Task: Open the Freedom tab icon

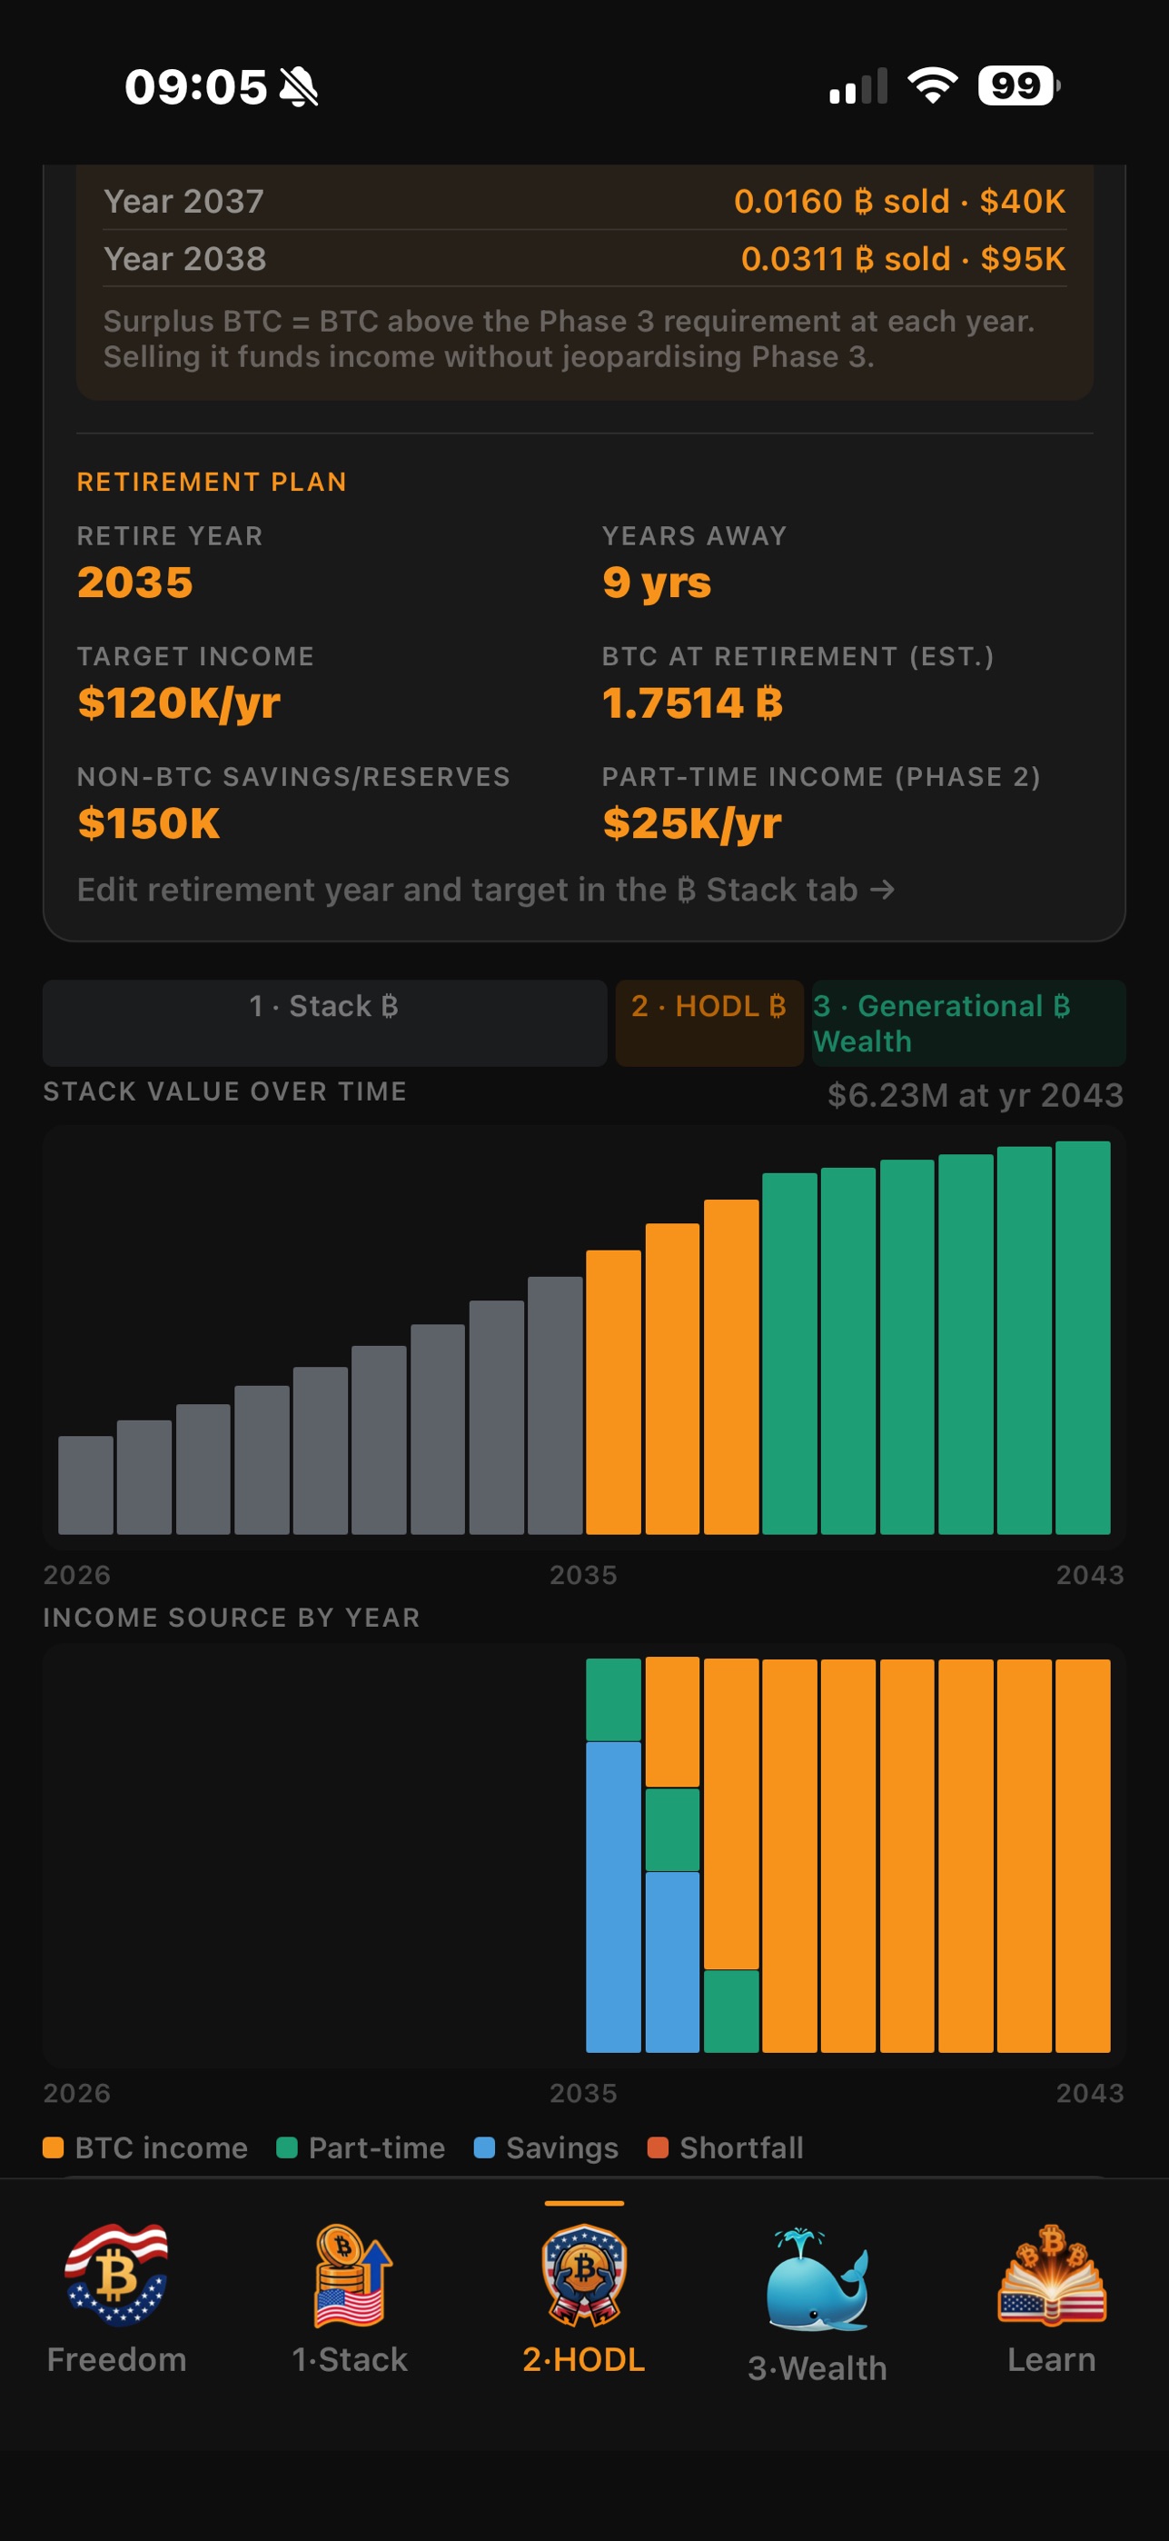Action: click(116, 2277)
